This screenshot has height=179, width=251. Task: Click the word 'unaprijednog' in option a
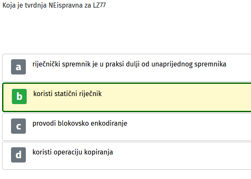(x=172, y=65)
